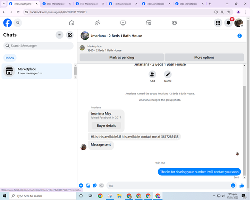Viewport: 250px width, 200px height.
Task: Switch to second tab, first Marketplace tab
Action: click(x=56, y=4)
